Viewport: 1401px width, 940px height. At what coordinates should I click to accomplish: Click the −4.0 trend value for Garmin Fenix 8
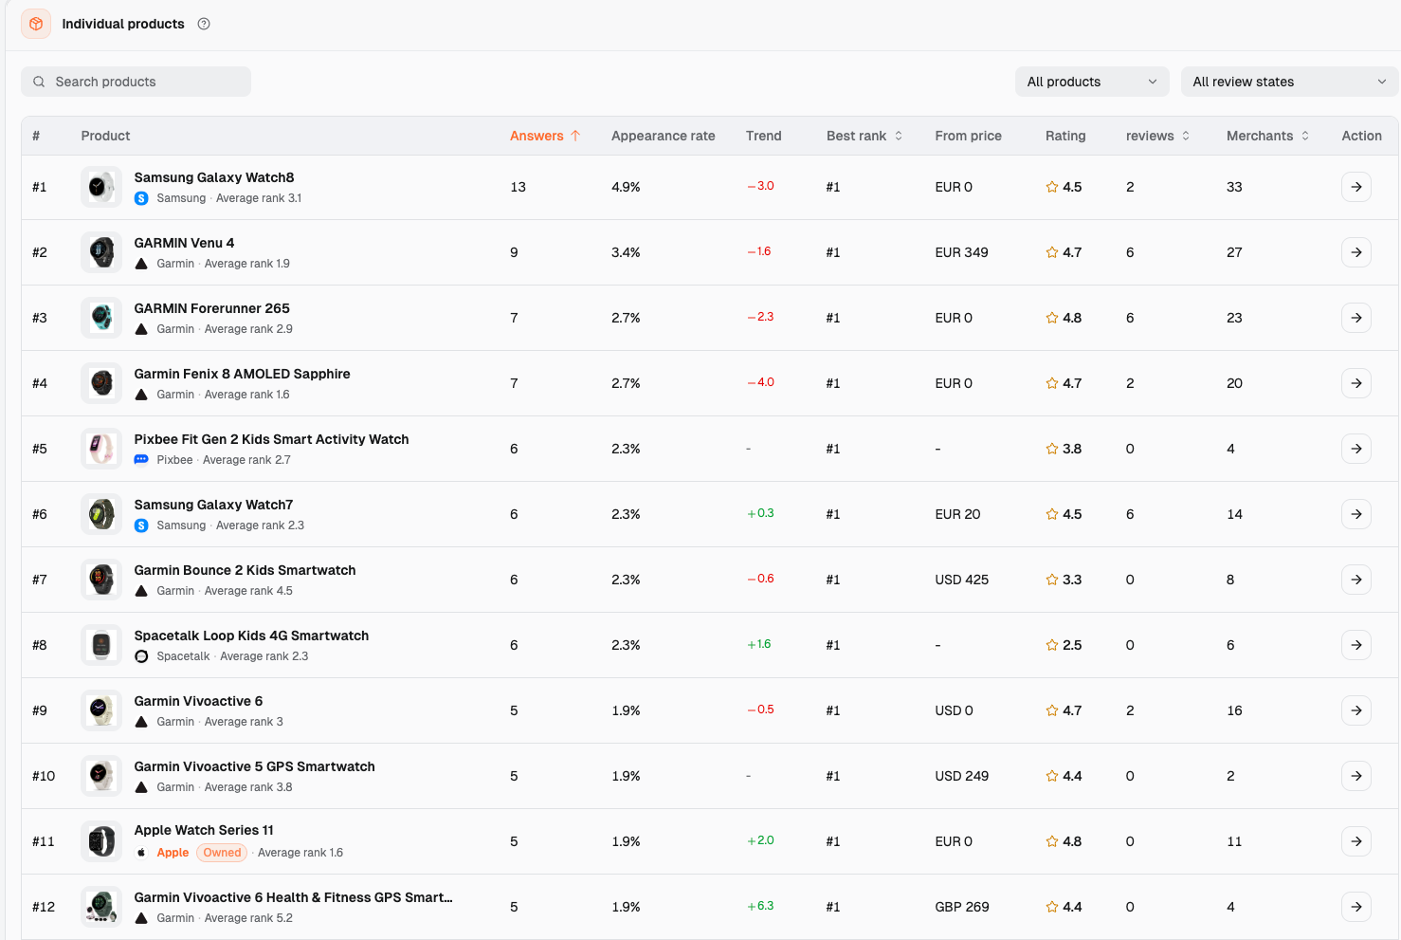pos(760,382)
